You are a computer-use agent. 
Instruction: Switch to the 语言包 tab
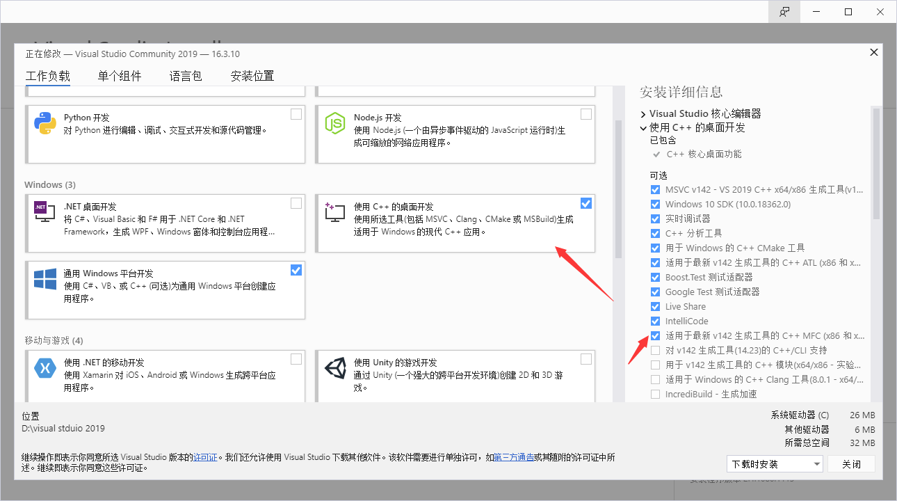[x=186, y=76]
